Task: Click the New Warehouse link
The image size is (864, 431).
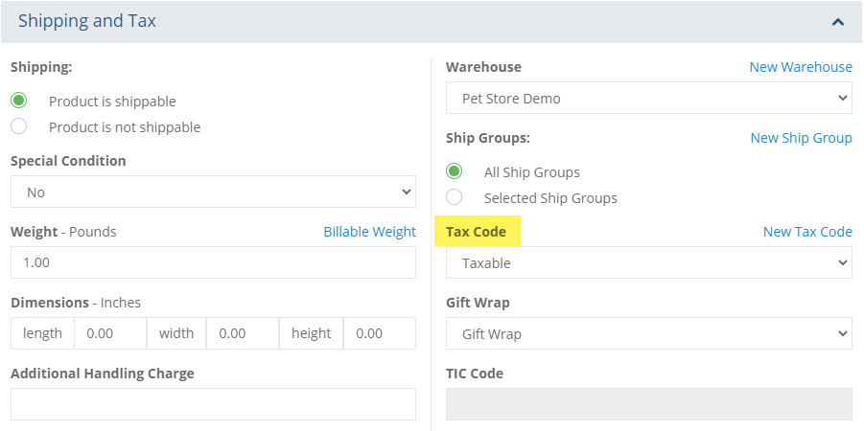Action: pos(800,67)
